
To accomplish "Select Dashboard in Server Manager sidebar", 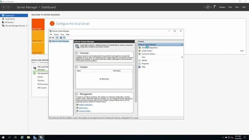I will click(14, 16).
